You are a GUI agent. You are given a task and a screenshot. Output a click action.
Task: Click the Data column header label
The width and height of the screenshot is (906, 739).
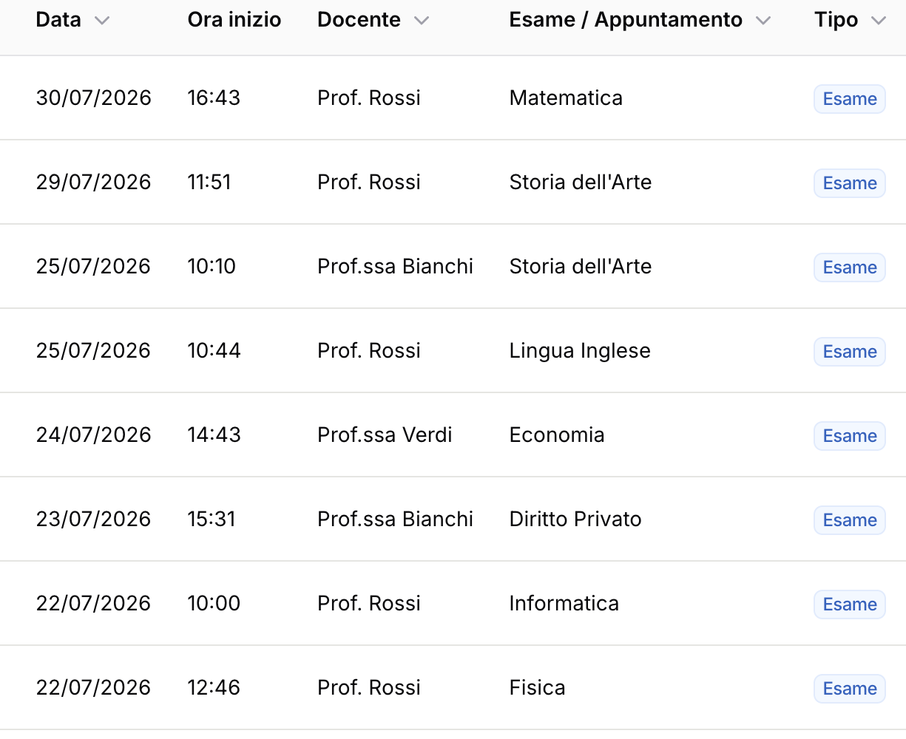tap(58, 20)
